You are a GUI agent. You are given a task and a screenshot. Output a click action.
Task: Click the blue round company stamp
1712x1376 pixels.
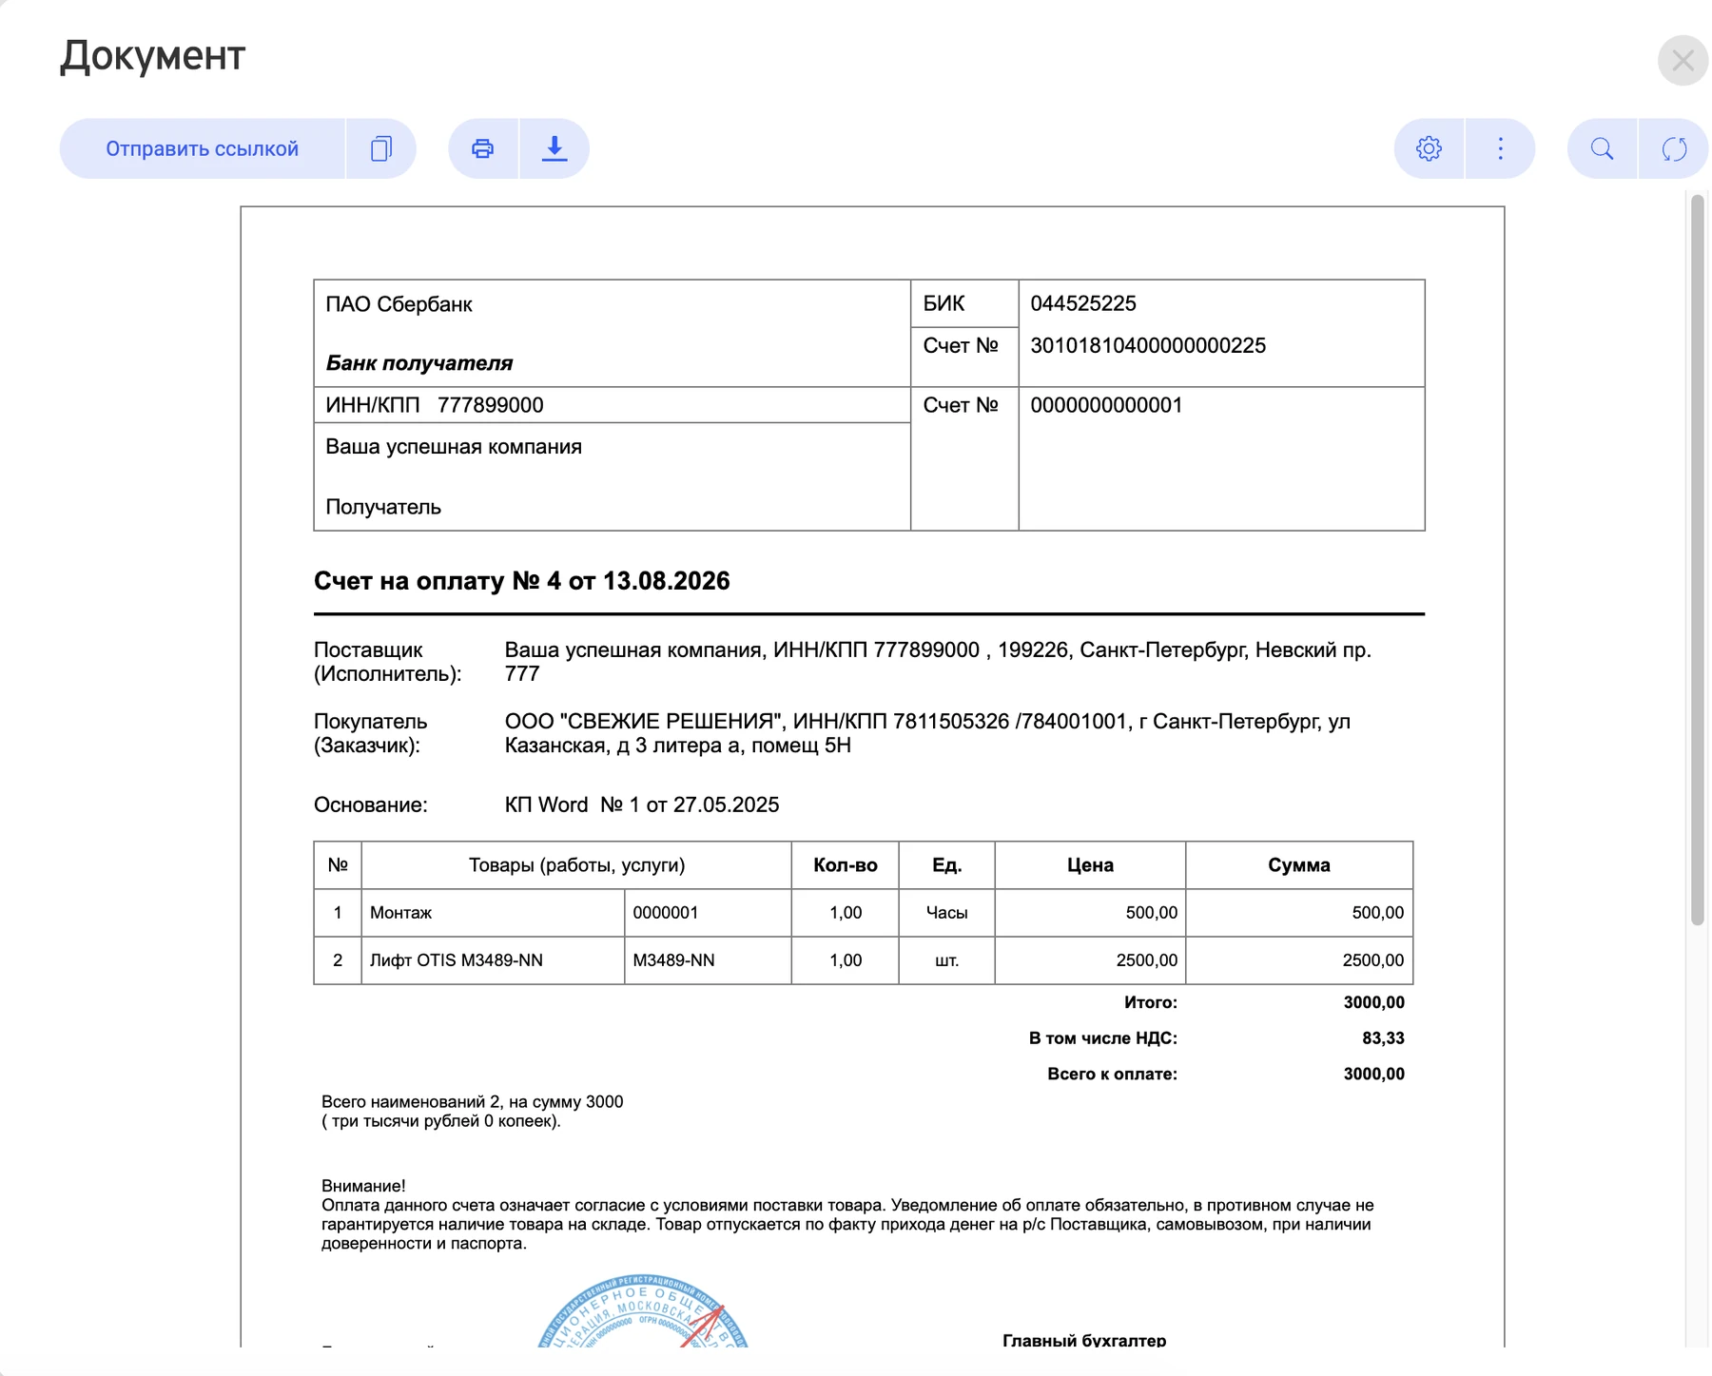[x=643, y=1311]
